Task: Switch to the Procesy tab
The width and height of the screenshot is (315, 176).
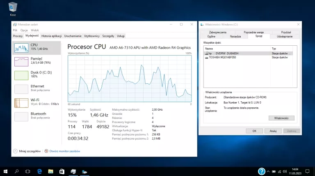Action: (x=18, y=36)
